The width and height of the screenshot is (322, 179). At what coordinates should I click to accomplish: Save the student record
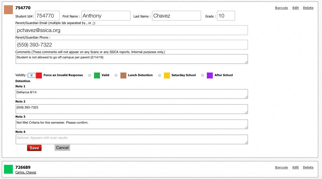[34, 148]
